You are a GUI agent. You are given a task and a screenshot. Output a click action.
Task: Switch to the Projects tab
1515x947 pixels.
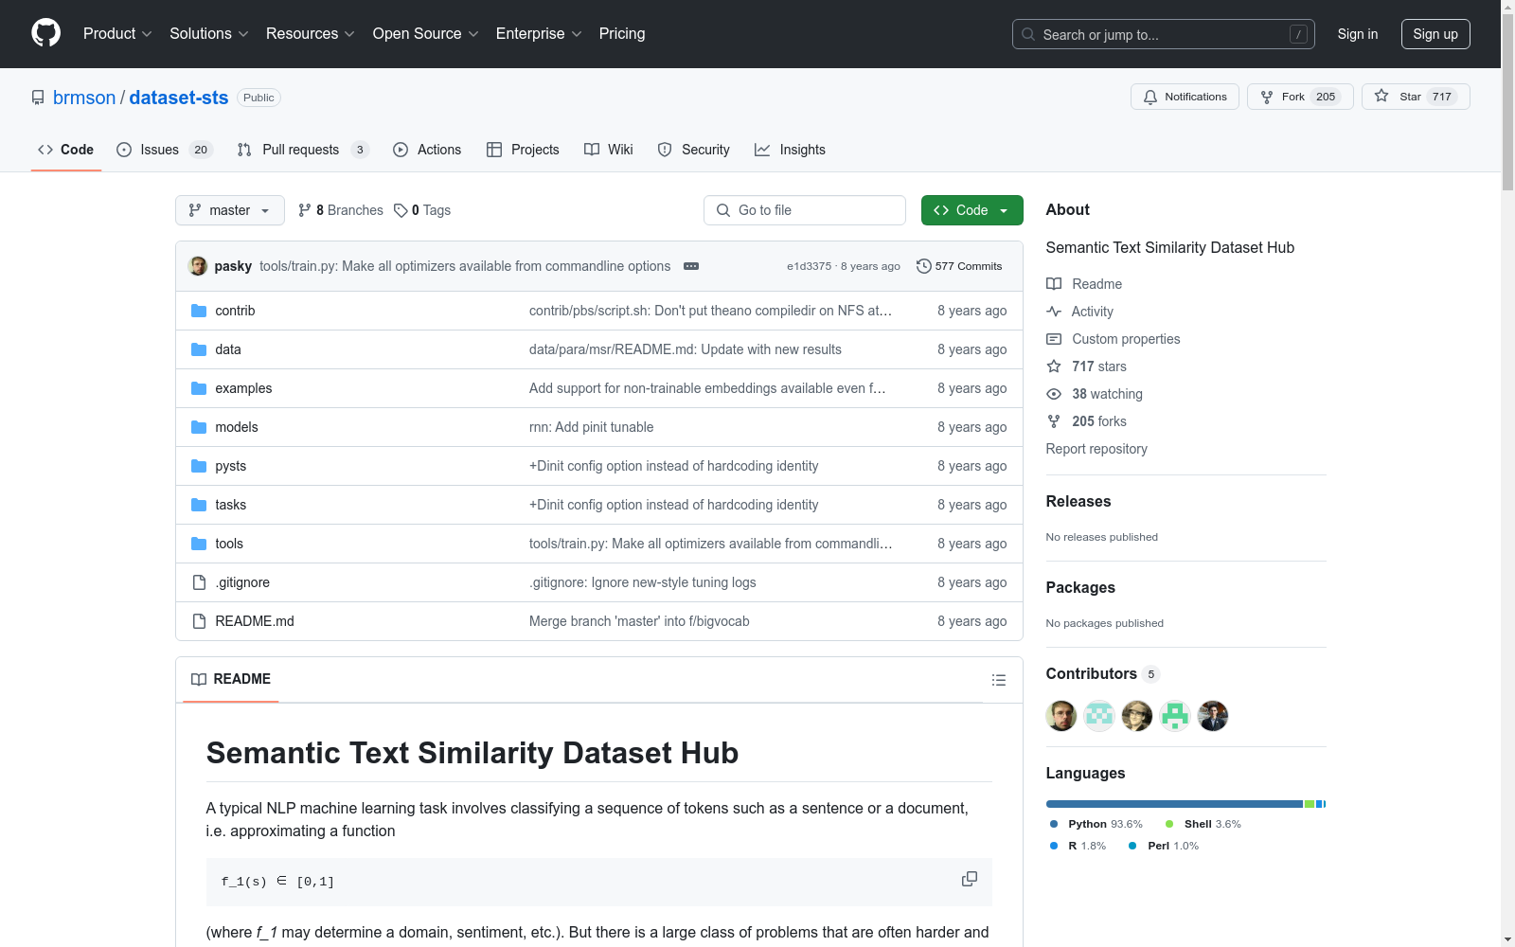click(x=523, y=150)
